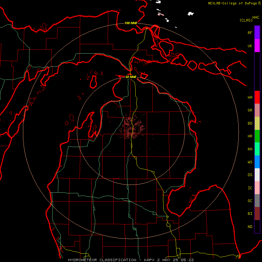Click the UK magenta legend swatch
The image size is (262, 262).
click(257, 46)
